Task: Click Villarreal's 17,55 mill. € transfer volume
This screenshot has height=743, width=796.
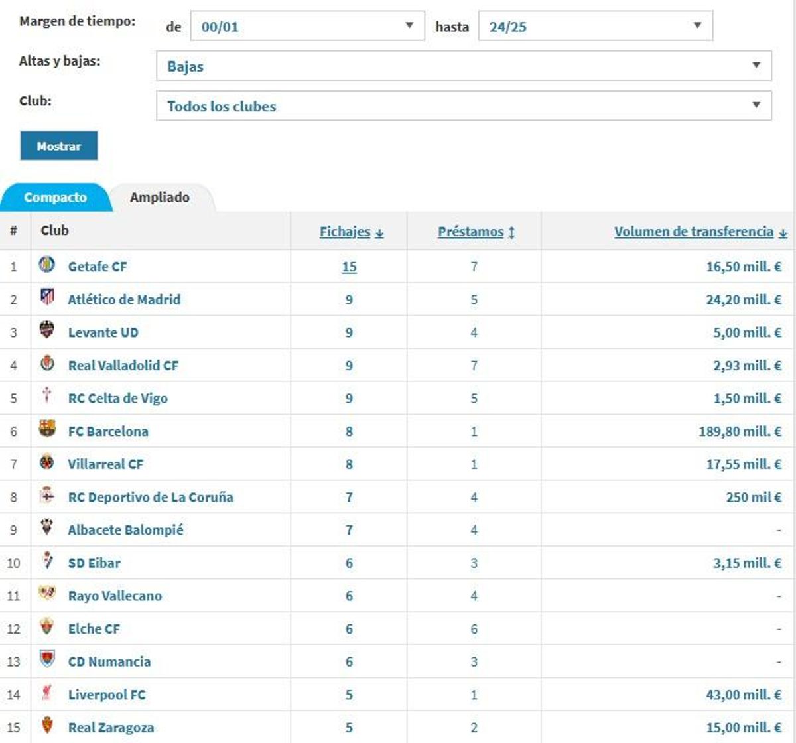Action: pyautogui.click(x=744, y=464)
